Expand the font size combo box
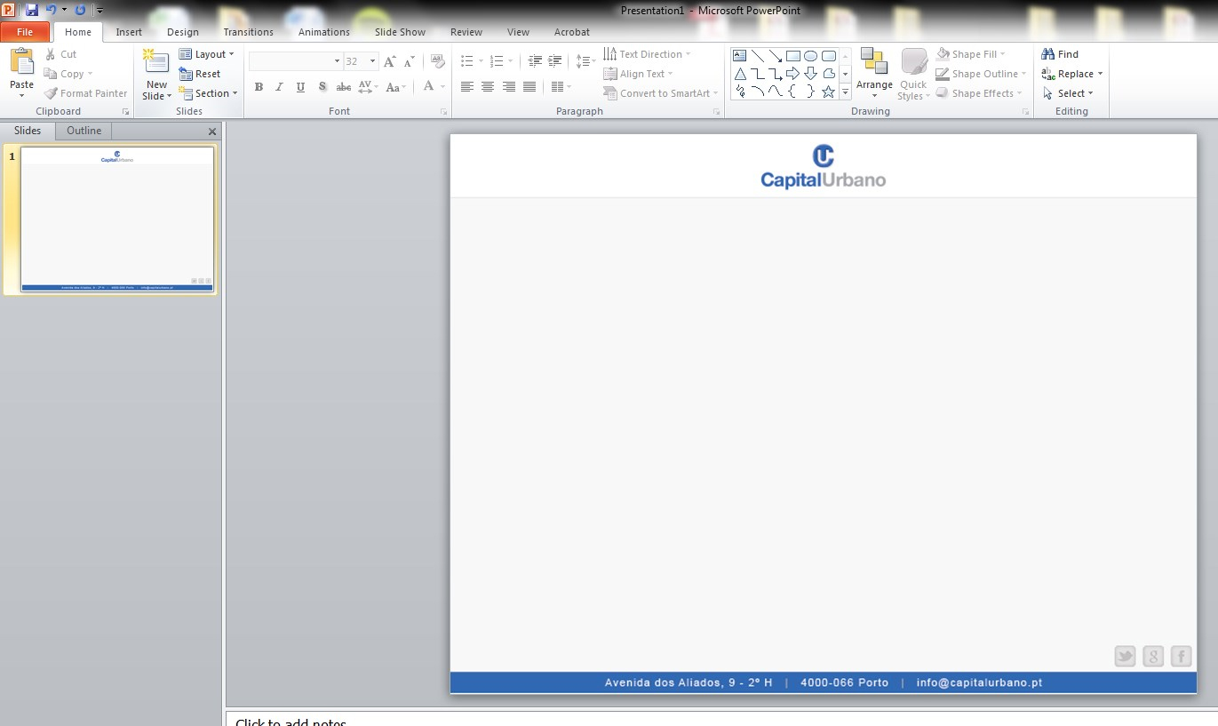The width and height of the screenshot is (1218, 726). (372, 61)
